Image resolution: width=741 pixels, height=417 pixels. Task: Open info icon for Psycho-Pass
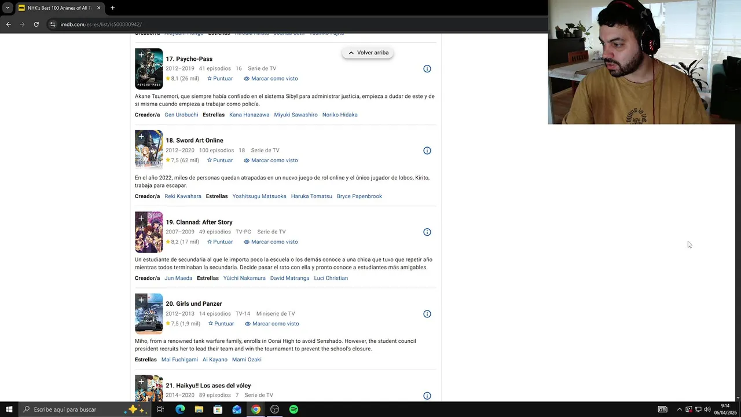[427, 69]
